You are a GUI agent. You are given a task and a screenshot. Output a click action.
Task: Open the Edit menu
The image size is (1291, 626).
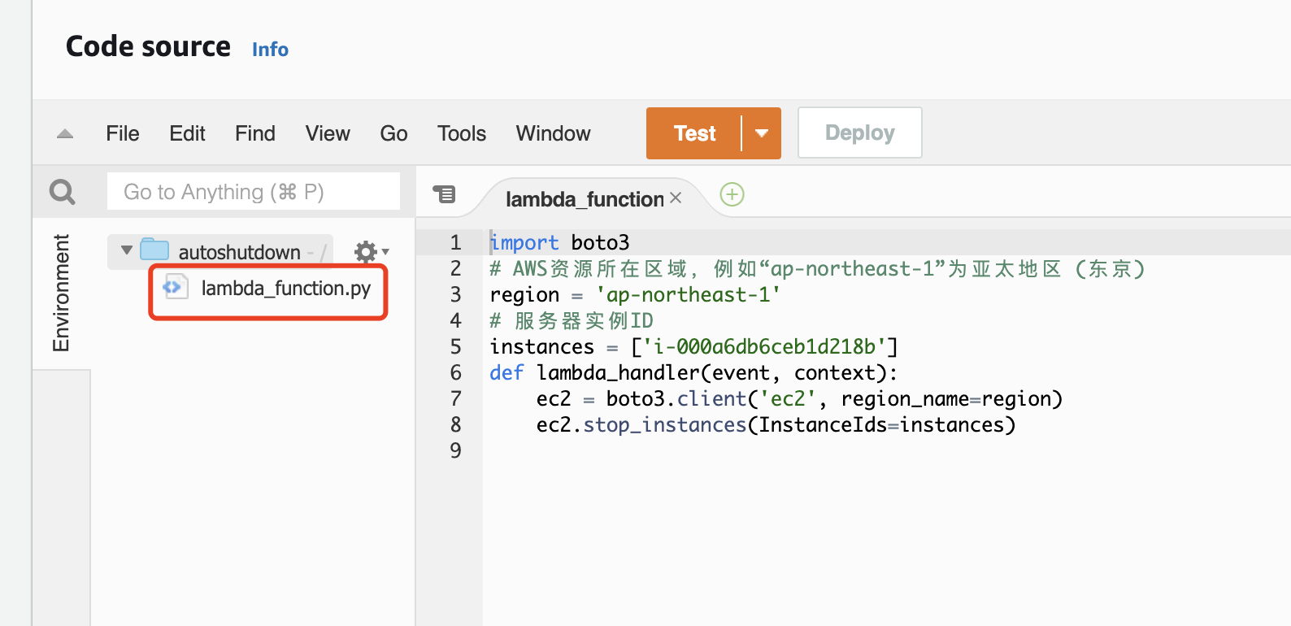(187, 133)
